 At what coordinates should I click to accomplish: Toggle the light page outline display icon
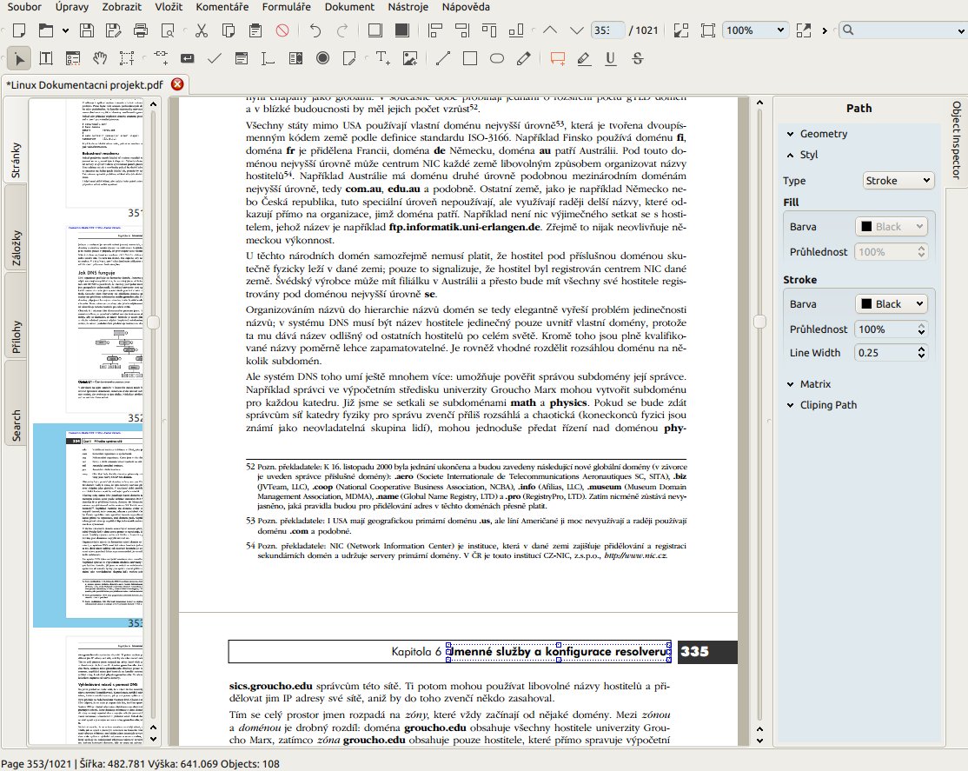[x=375, y=30]
